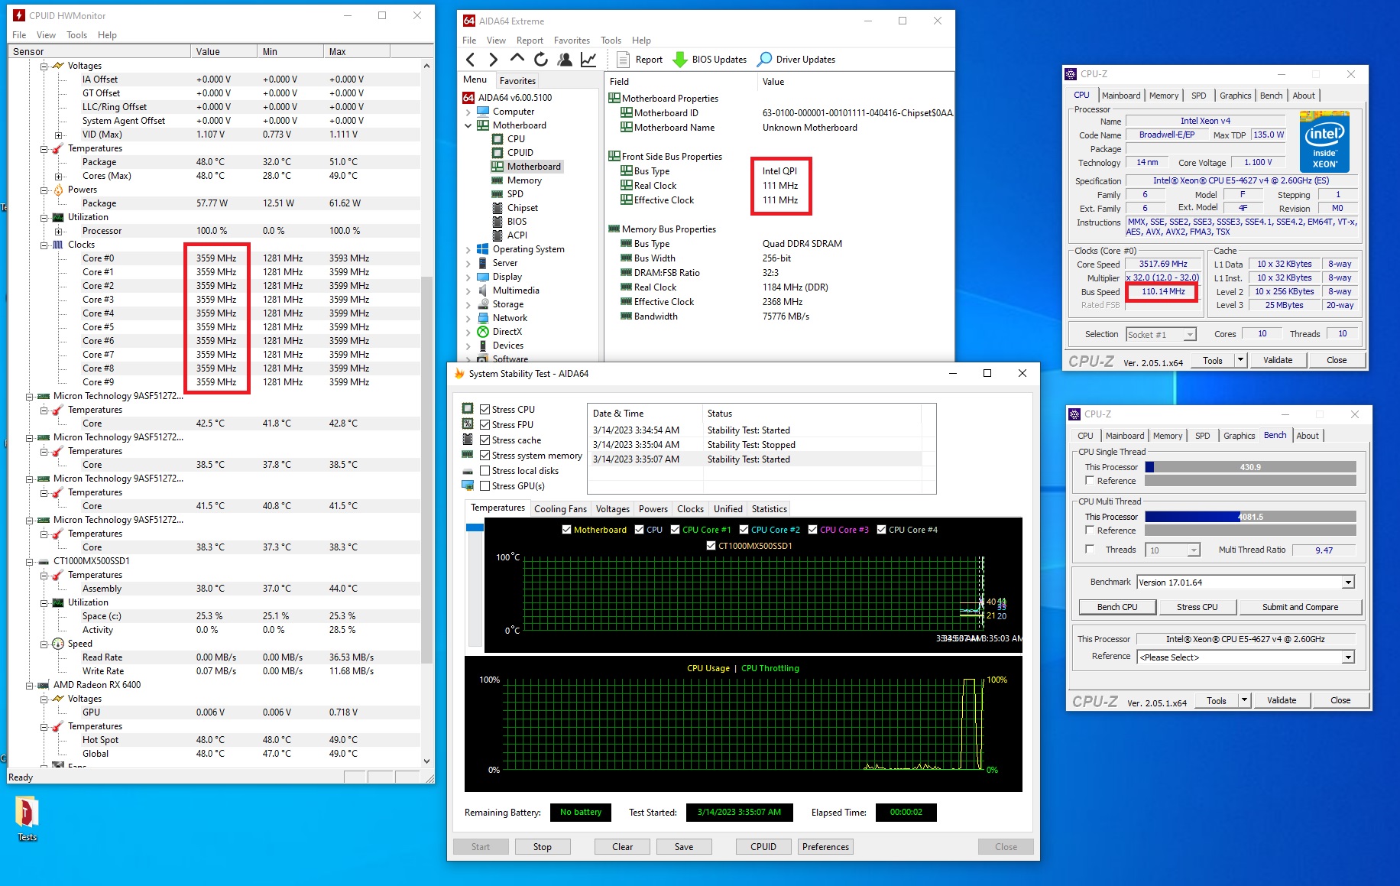
Task: Open BIOS Updates in AIDA64 toolbar
Action: click(710, 60)
